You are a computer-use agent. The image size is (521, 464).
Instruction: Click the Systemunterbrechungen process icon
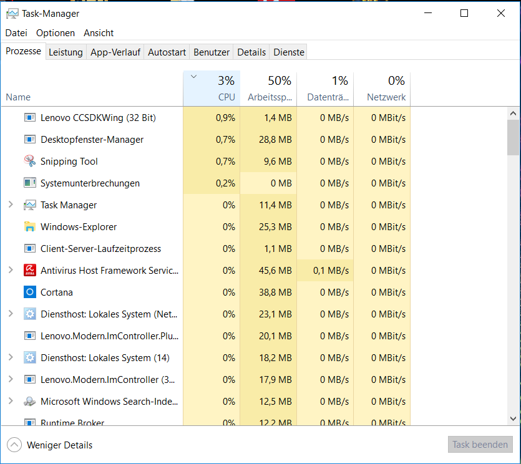click(x=30, y=183)
